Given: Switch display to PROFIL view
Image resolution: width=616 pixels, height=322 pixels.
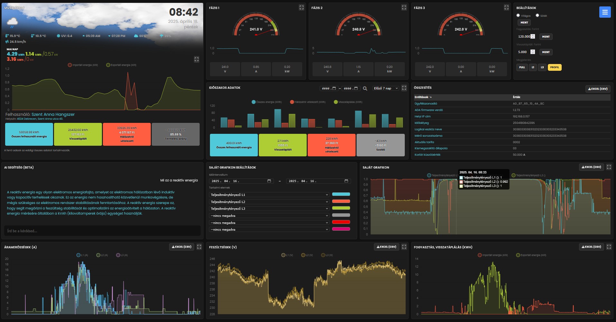Looking at the screenshot, I should tap(554, 67).
